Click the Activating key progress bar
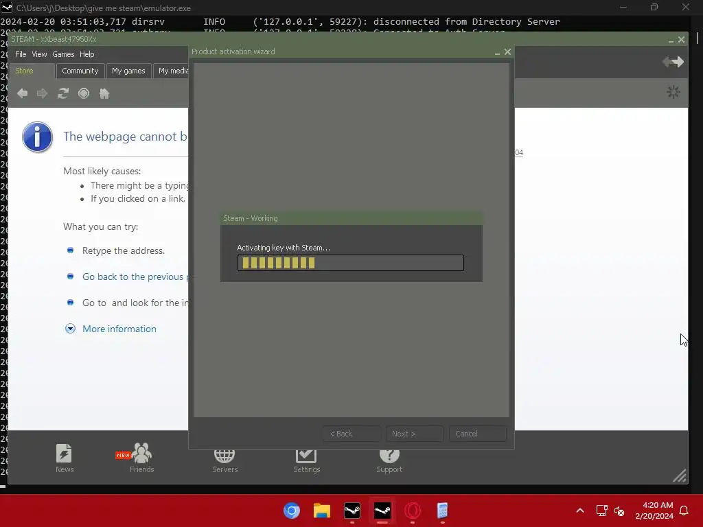Viewport: 703px width, 527px height. coord(351,263)
